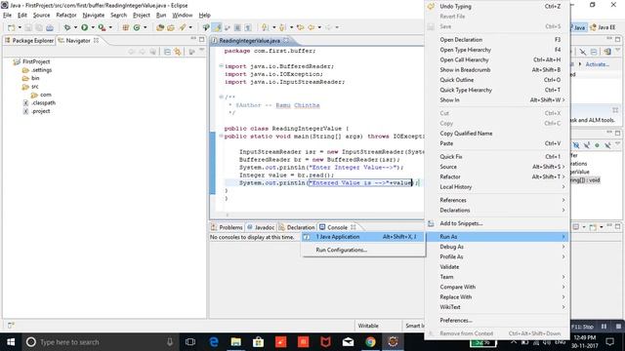Click Debug As in context menu
This screenshot has width=625, height=351.
497,247
